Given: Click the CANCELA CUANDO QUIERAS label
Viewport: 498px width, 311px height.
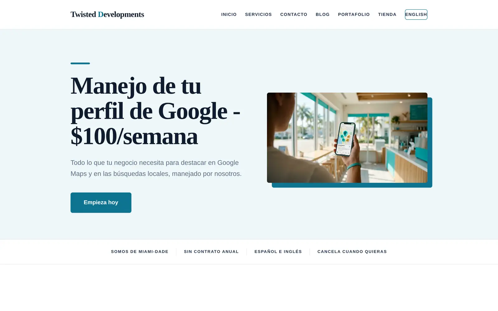Looking at the screenshot, I should (352, 252).
